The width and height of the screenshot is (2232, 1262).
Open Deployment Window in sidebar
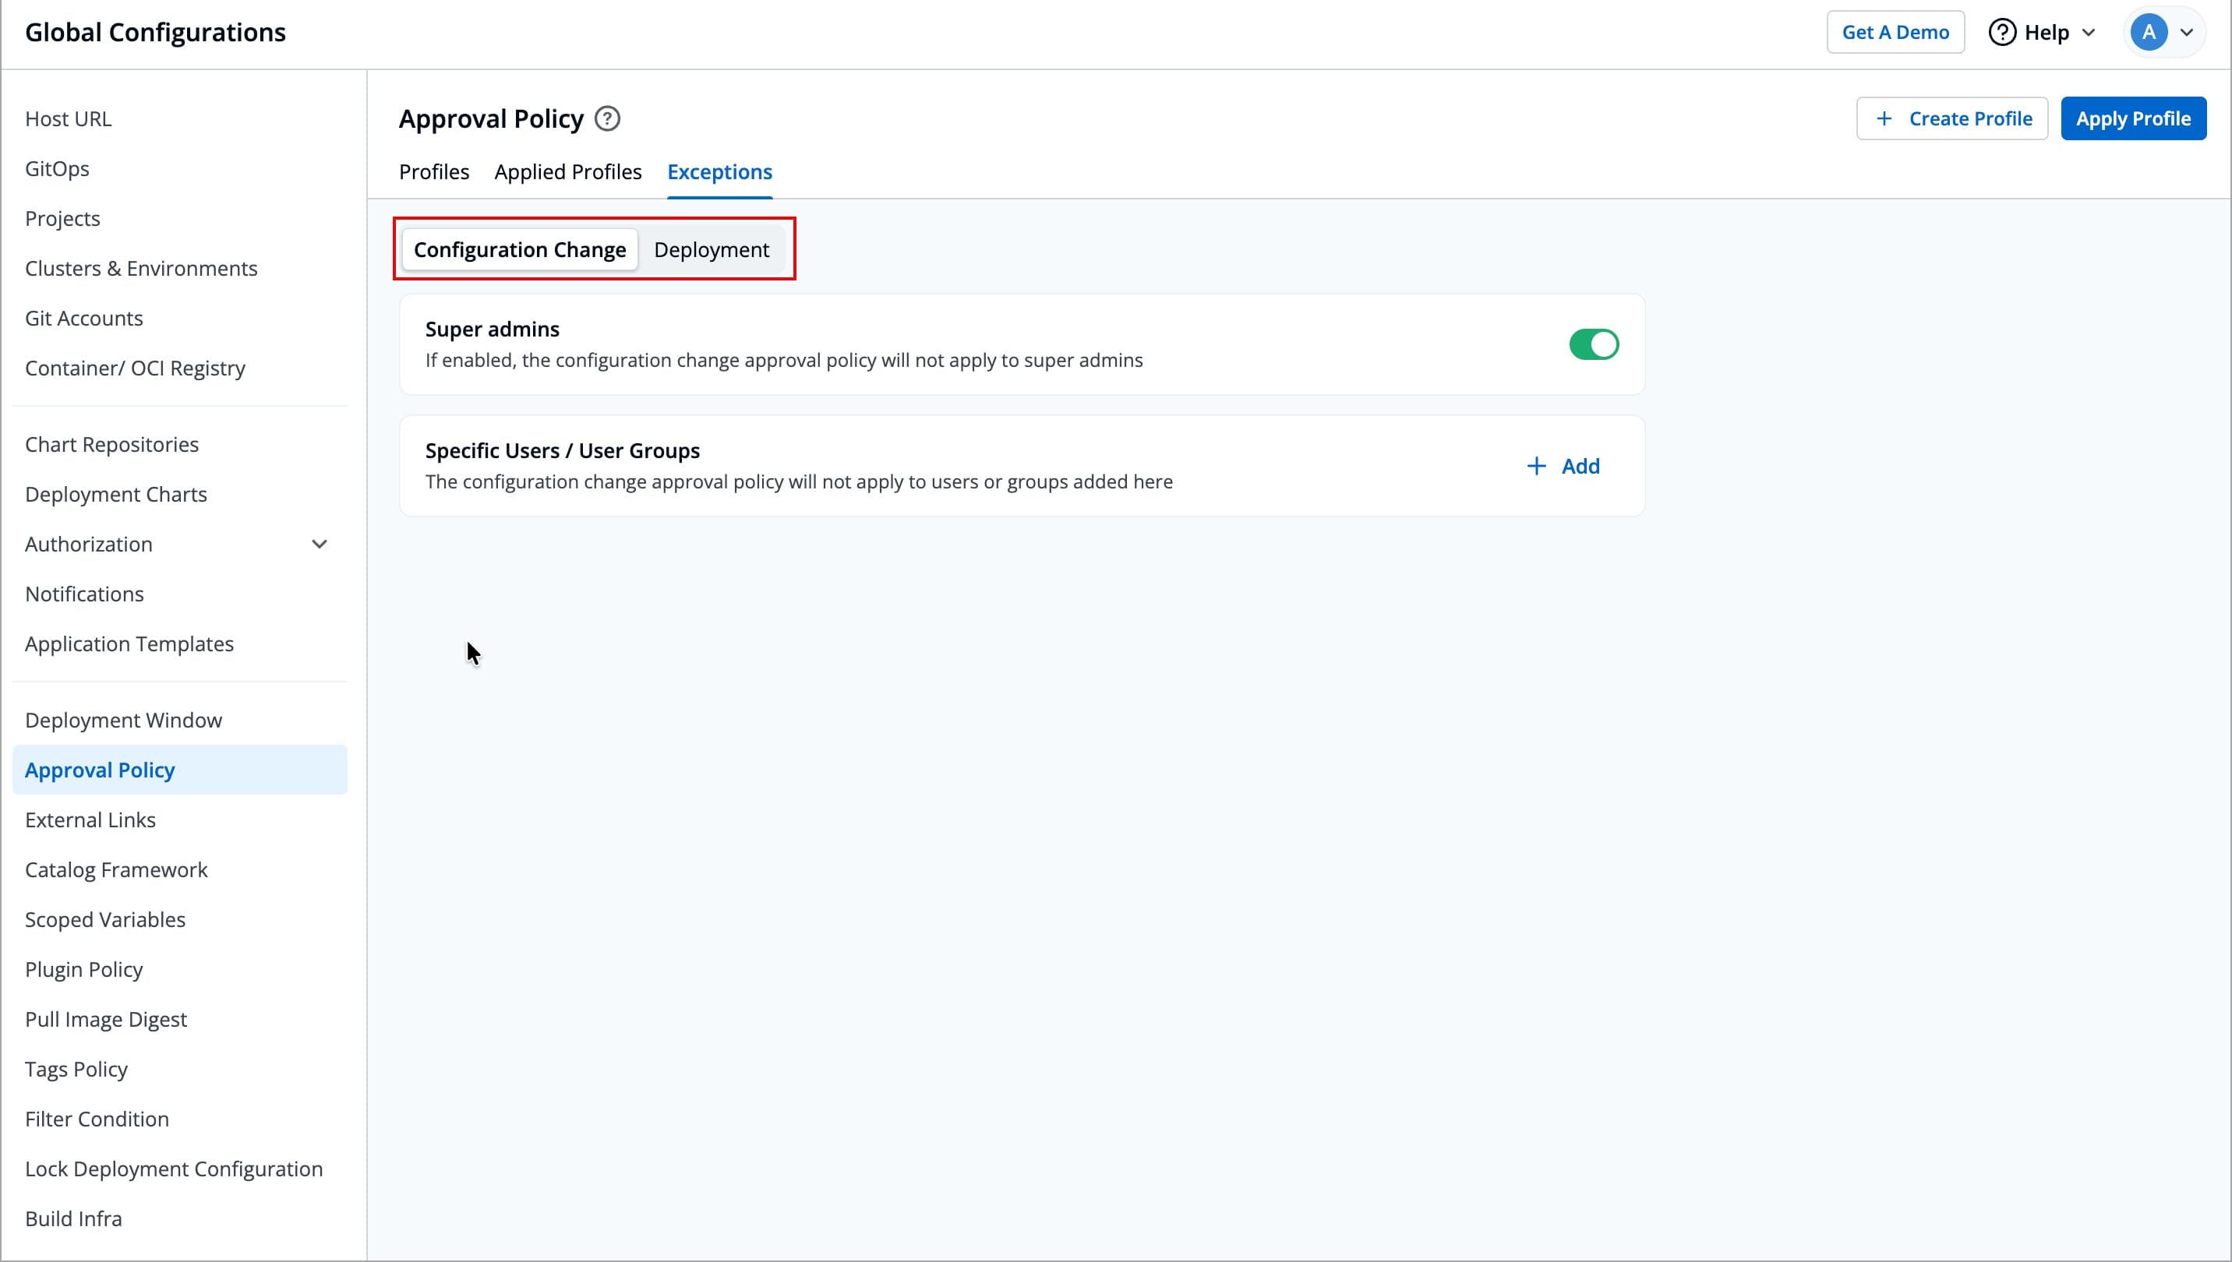(123, 721)
